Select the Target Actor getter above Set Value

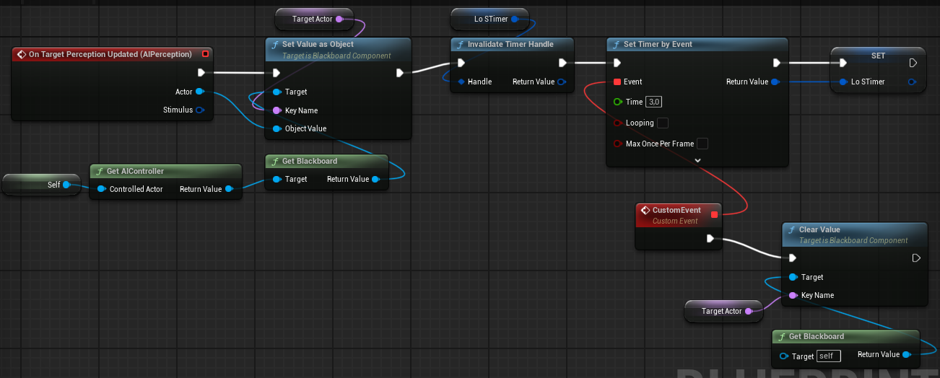tap(313, 19)
